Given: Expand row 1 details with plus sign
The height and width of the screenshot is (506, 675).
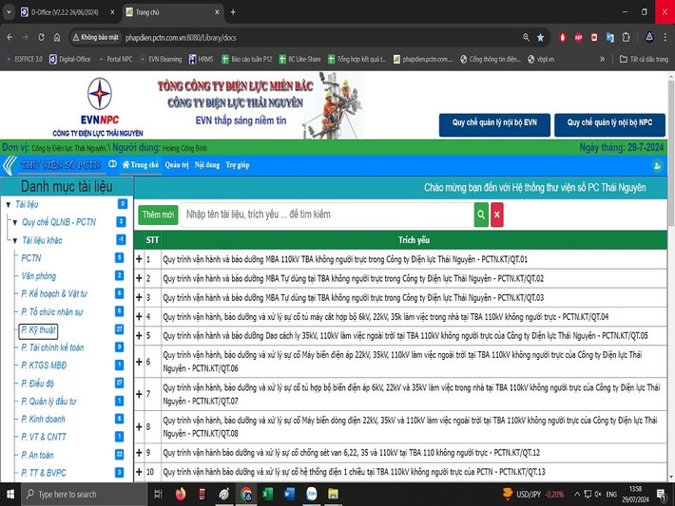Looking at the screenshot, I should pos(139,259).
